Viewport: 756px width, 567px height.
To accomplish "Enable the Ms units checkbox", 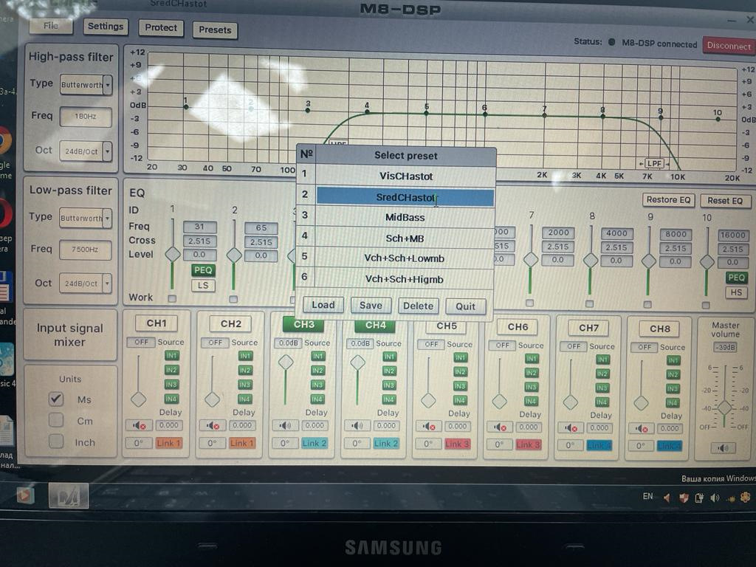I will 56,399.
